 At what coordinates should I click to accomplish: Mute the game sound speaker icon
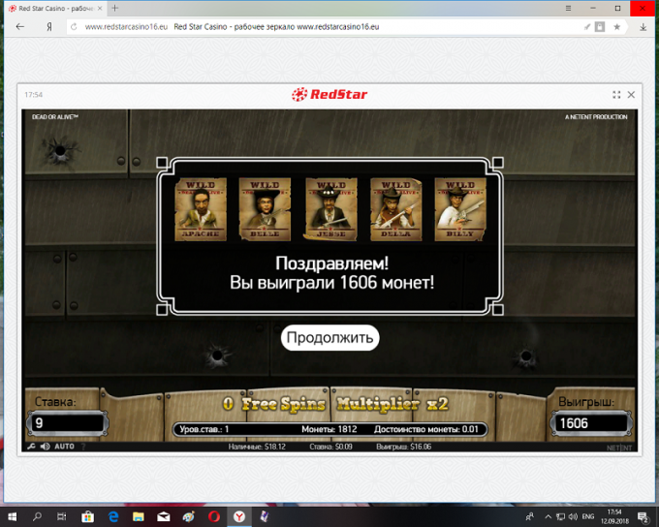(x=45, y=447)
